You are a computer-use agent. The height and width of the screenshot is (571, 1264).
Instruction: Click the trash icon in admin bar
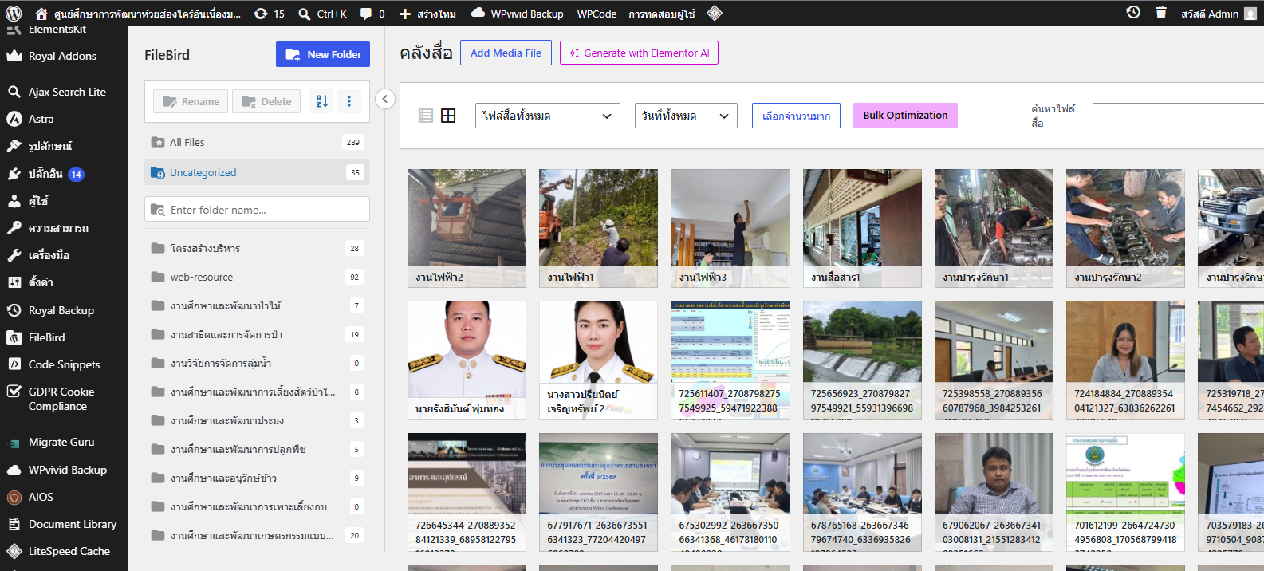(1161, 13)
